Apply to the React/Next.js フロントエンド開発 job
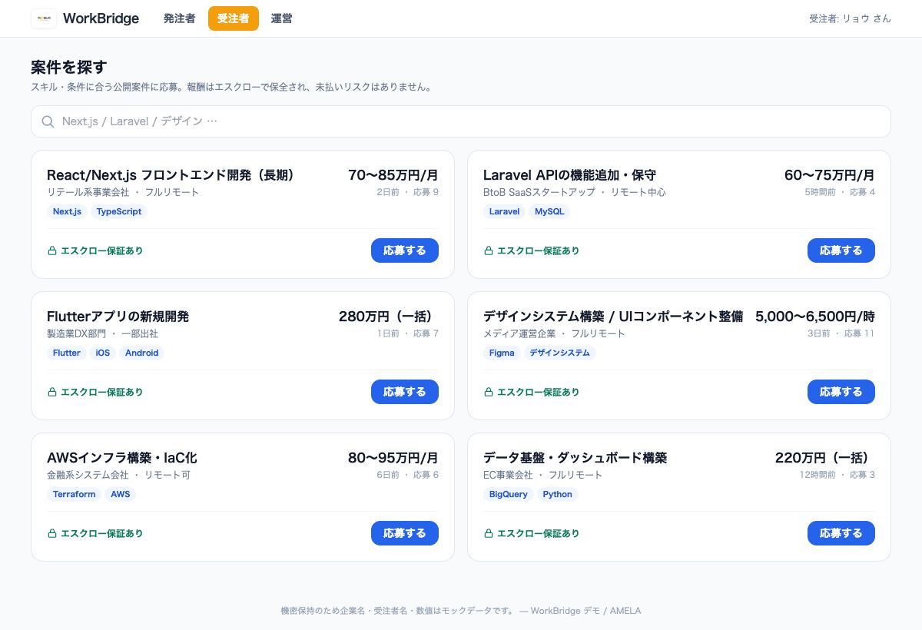 (x=405, y=250)
